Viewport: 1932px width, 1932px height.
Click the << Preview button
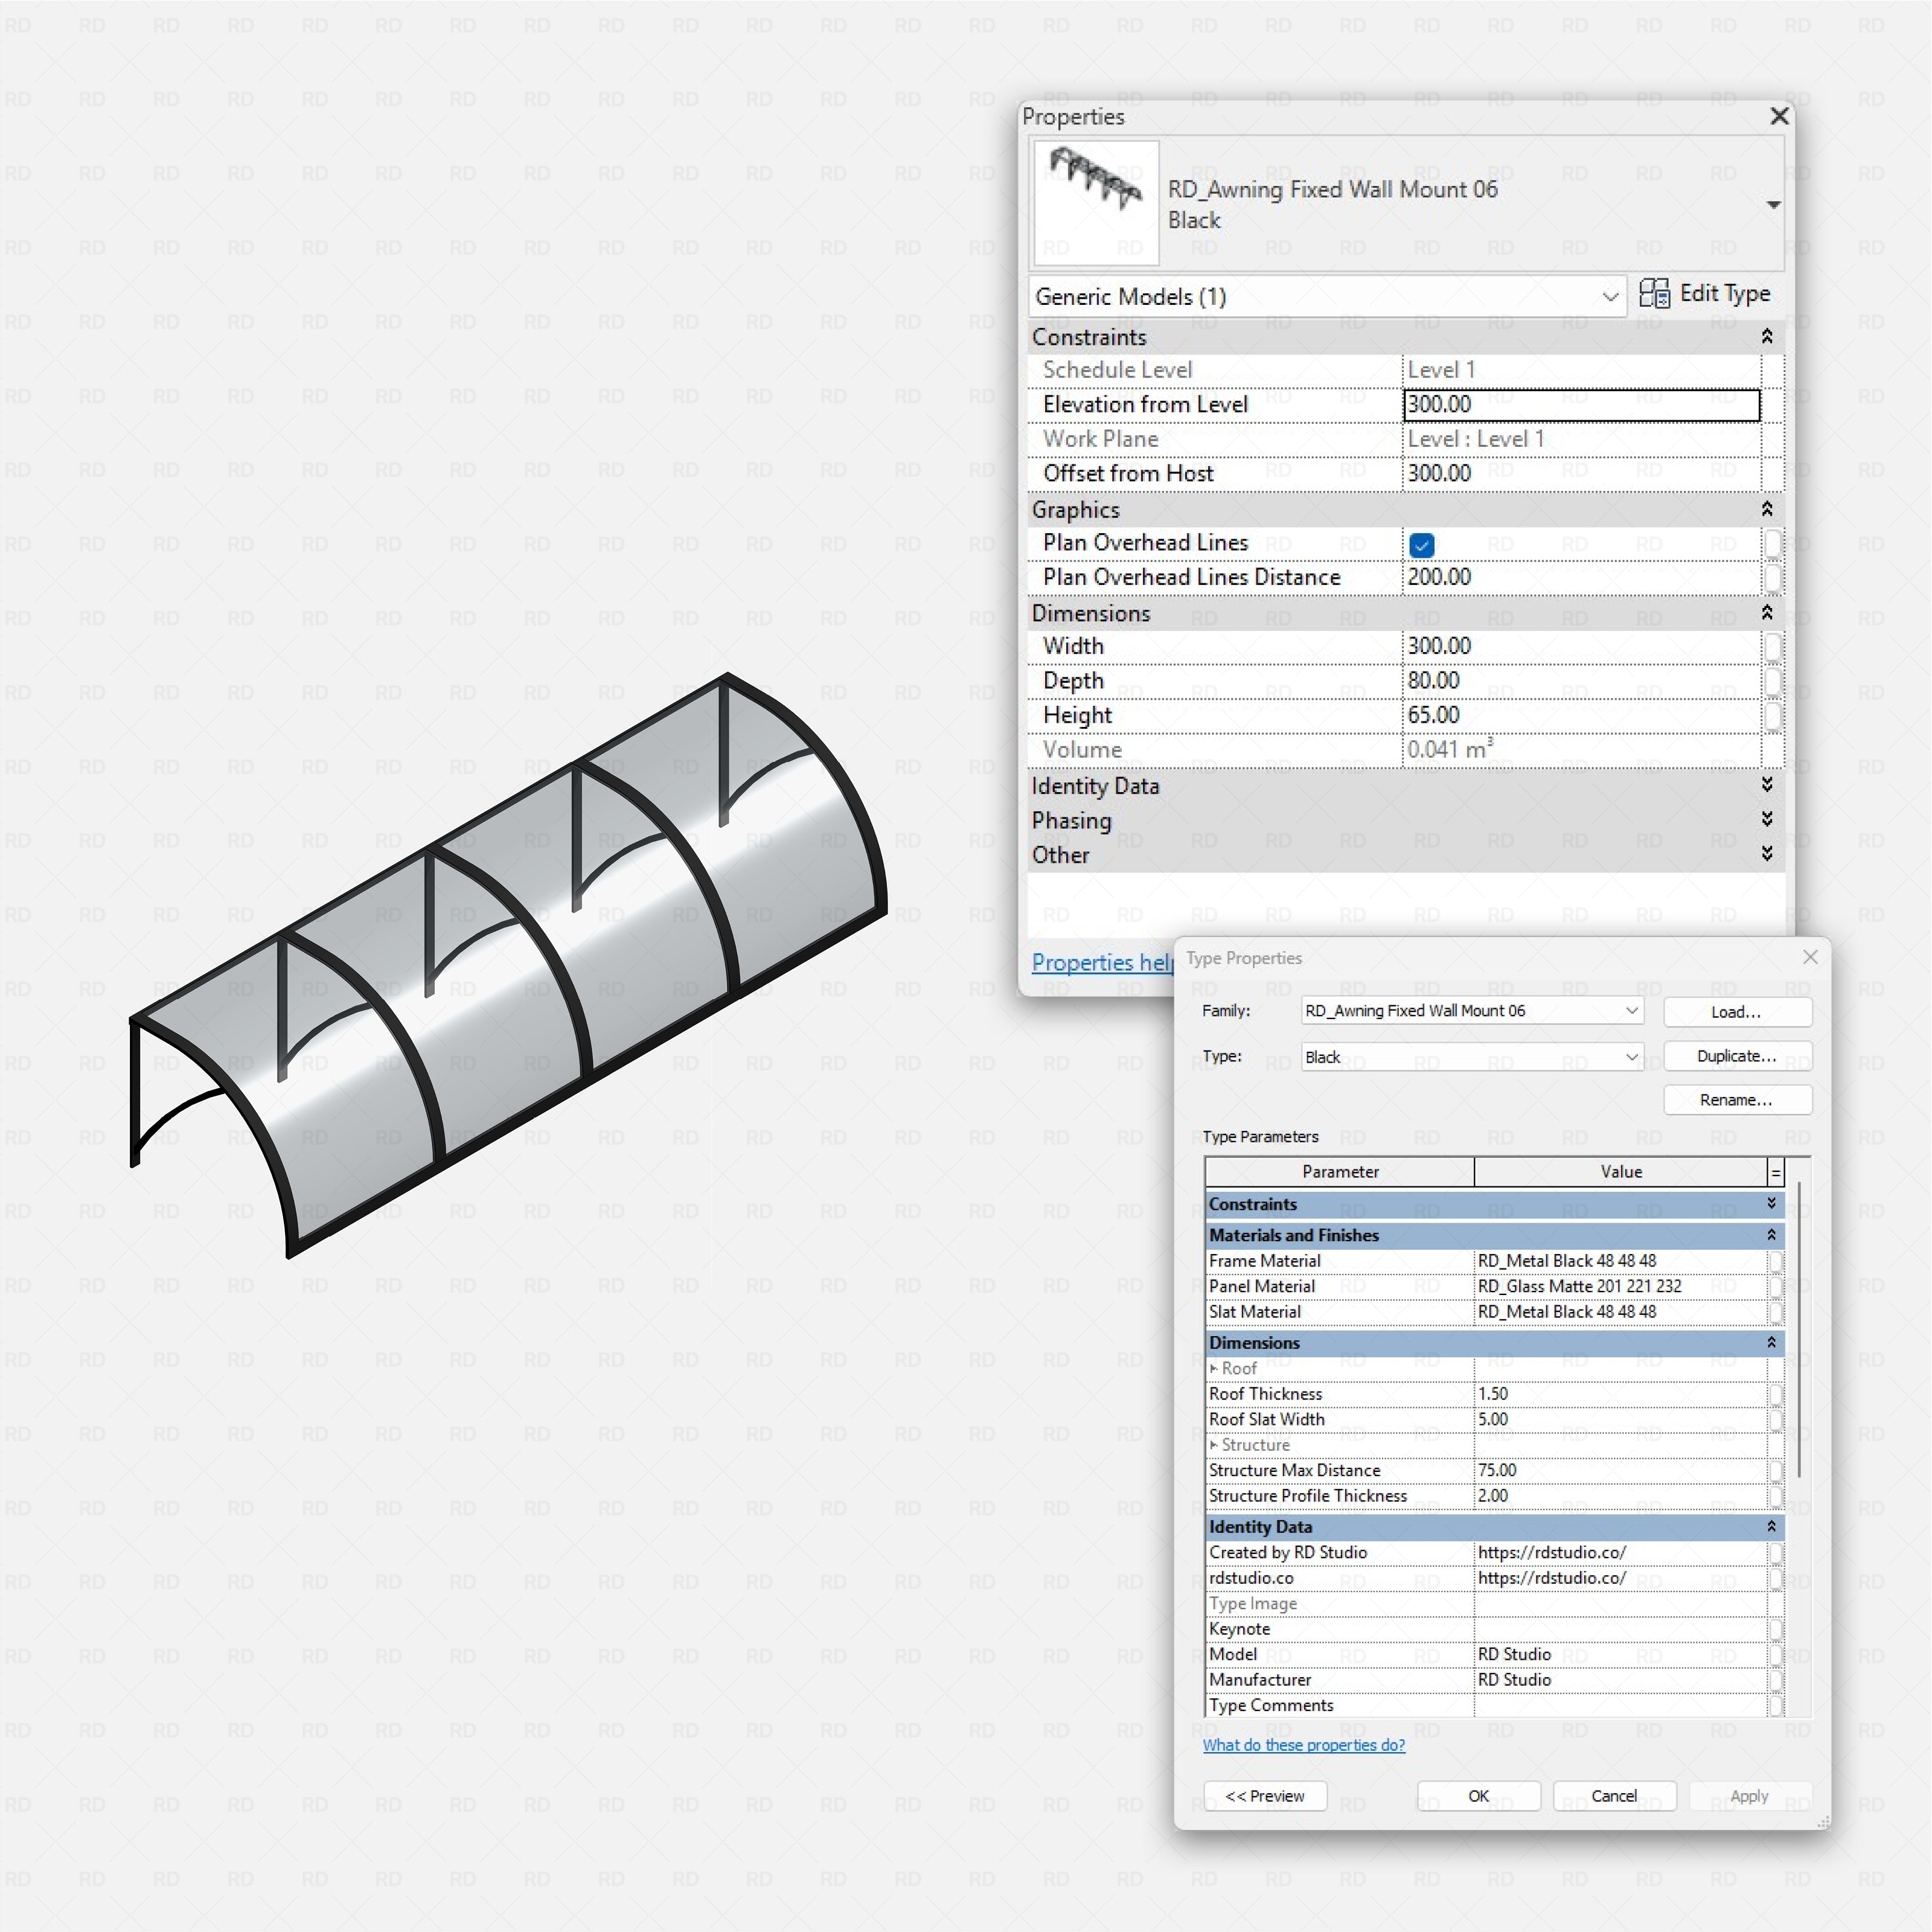pyautogui.click(x=1265, y=1796)
